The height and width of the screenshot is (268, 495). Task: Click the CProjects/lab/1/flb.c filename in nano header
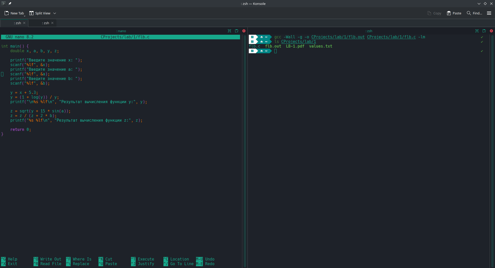(125, 37)
